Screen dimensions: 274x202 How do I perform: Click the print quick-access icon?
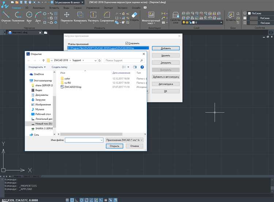tap(30, 3)
